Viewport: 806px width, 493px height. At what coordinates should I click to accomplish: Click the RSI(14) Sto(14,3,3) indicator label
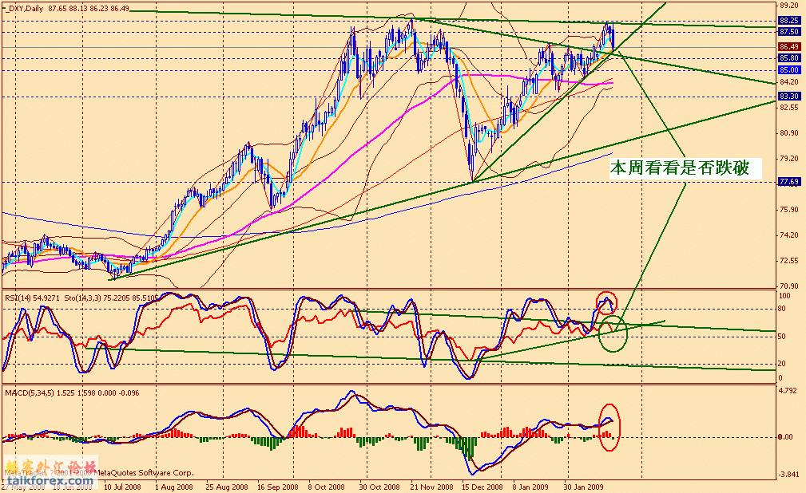81,298
